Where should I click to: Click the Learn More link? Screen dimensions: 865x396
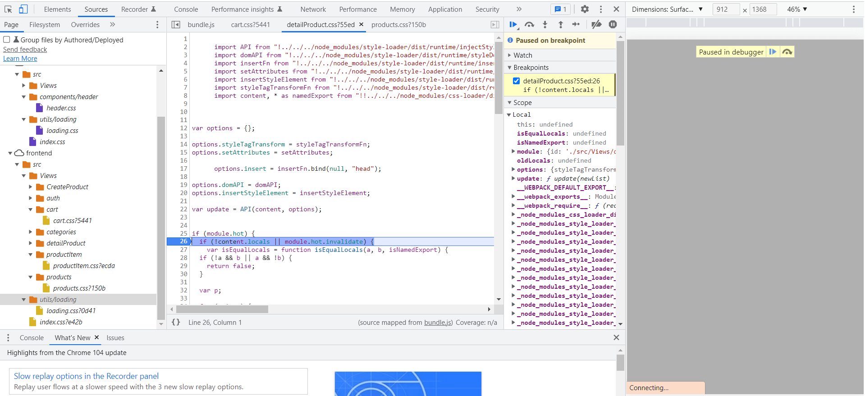[20, 59]
